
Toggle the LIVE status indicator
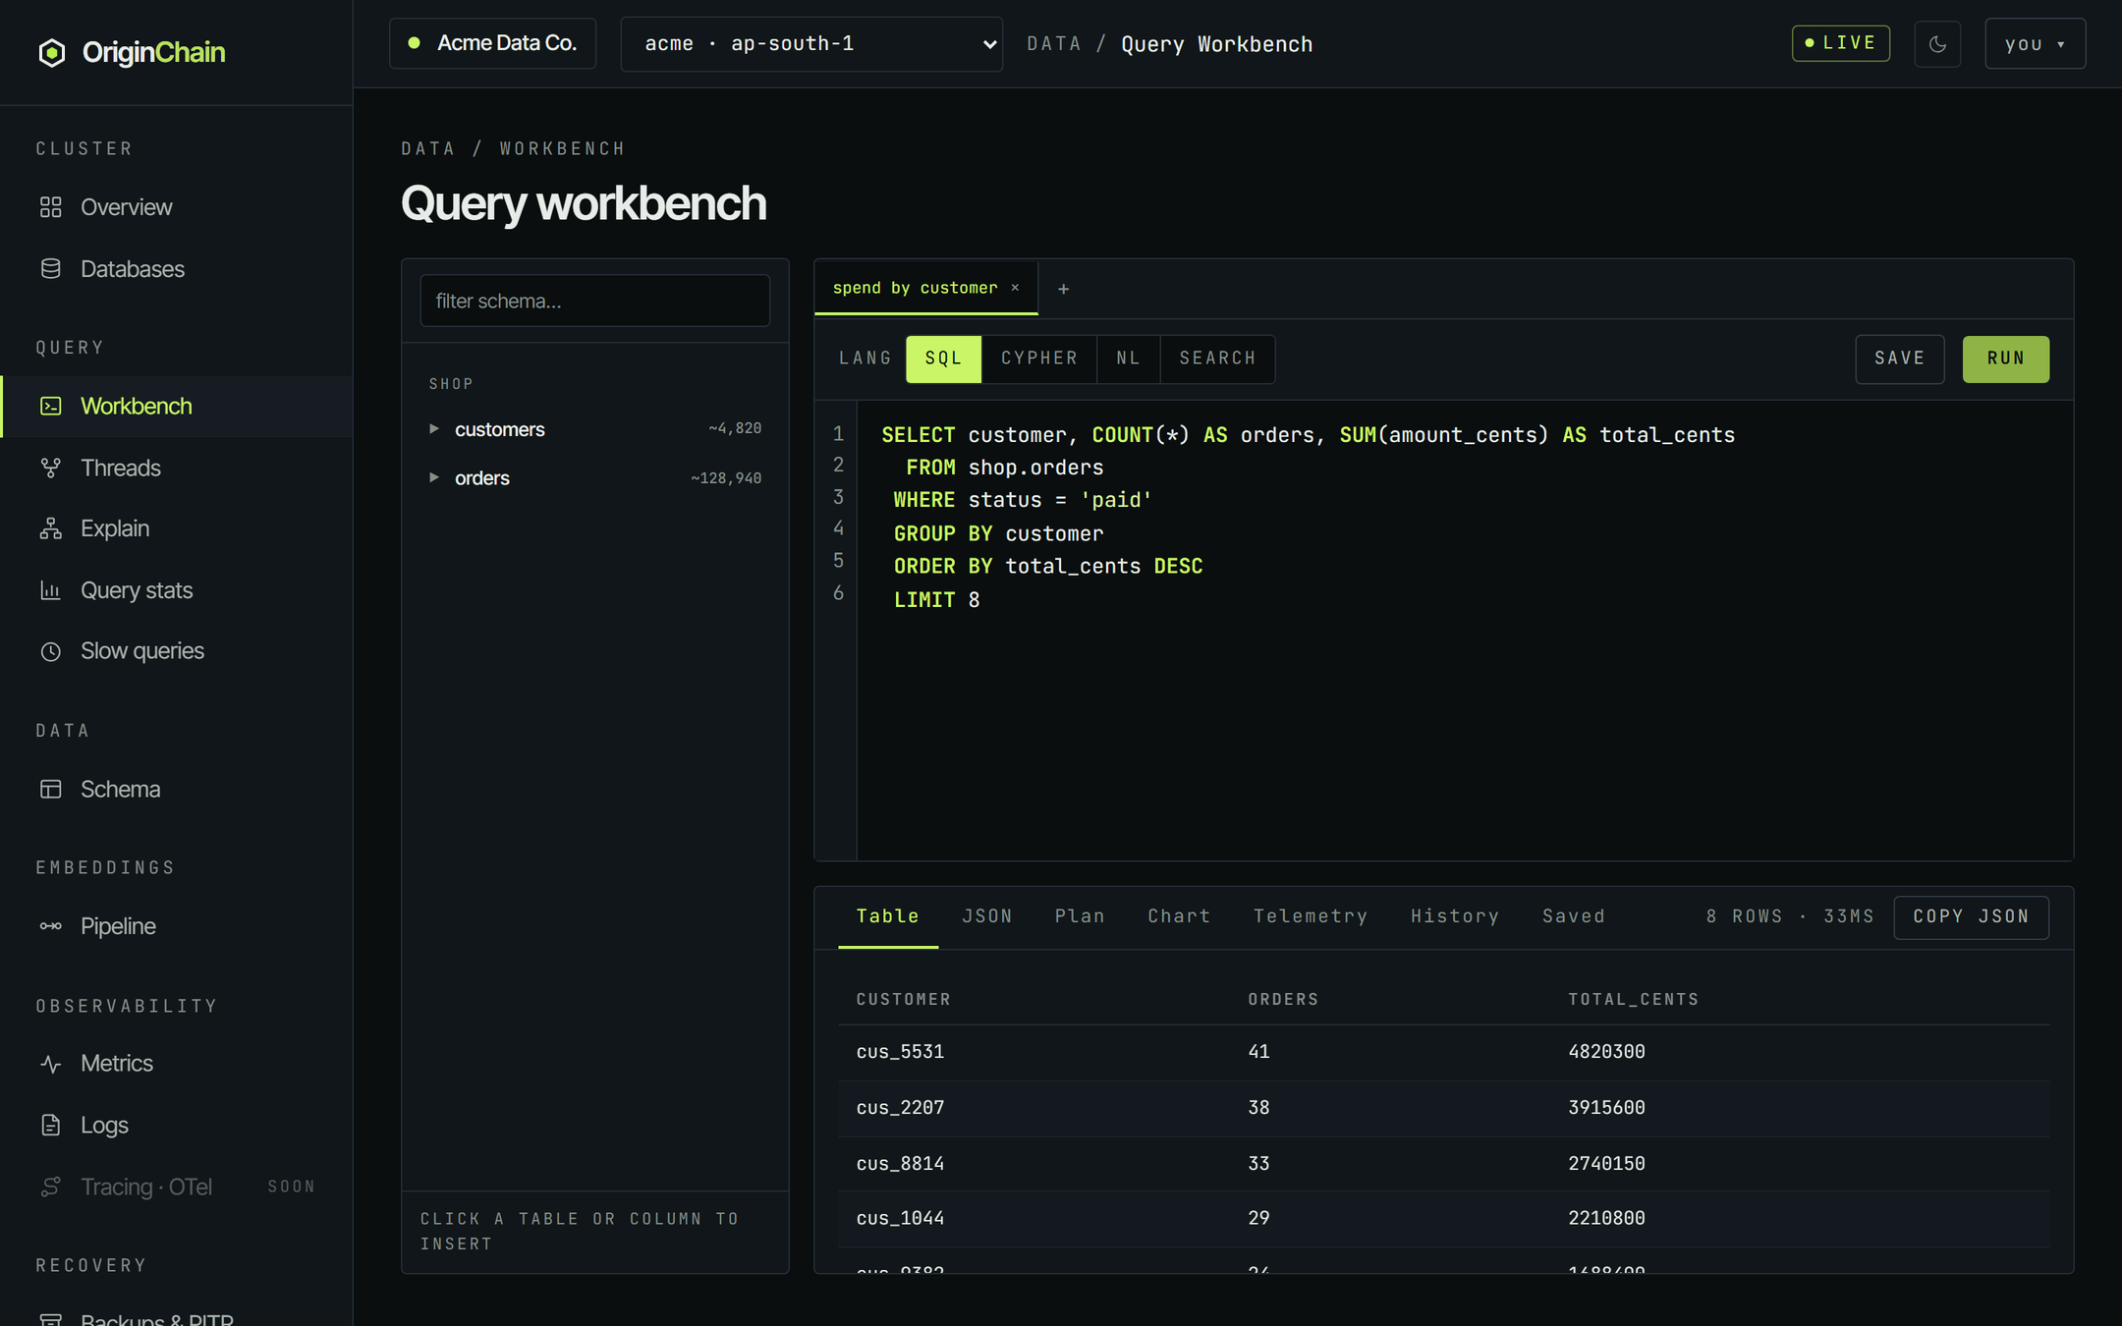[x=1841, y=43]
